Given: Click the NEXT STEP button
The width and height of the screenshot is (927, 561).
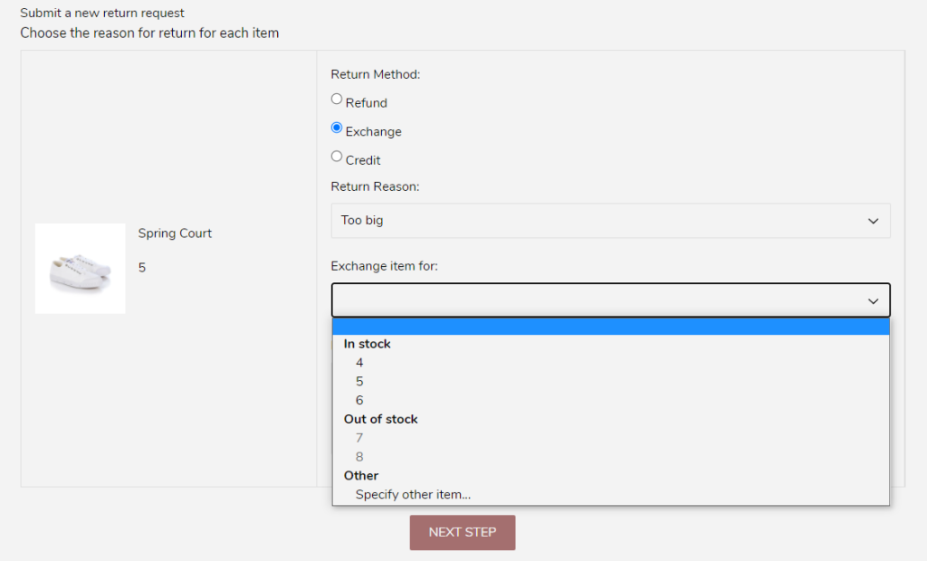Looking at the screenshot, I should pos(463,532).
